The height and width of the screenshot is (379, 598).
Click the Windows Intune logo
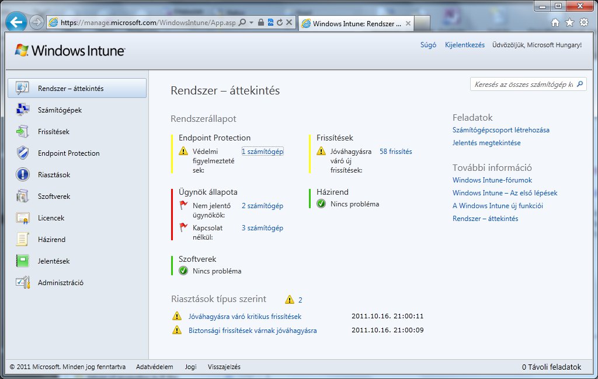[x=70, y=50]
